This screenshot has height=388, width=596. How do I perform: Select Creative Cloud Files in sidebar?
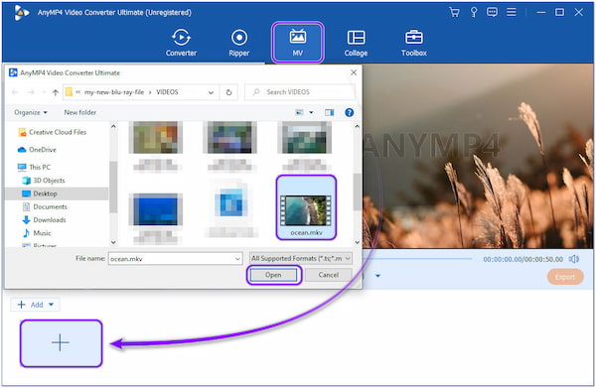tap(53, 132)
